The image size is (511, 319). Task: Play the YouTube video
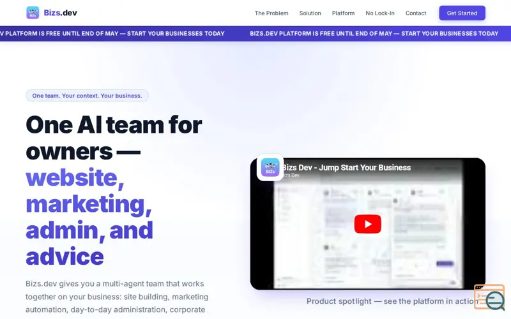(368, 224)
